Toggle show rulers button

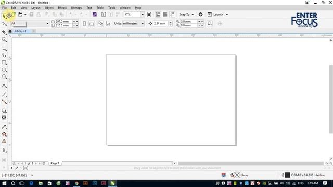pos(158,15)
